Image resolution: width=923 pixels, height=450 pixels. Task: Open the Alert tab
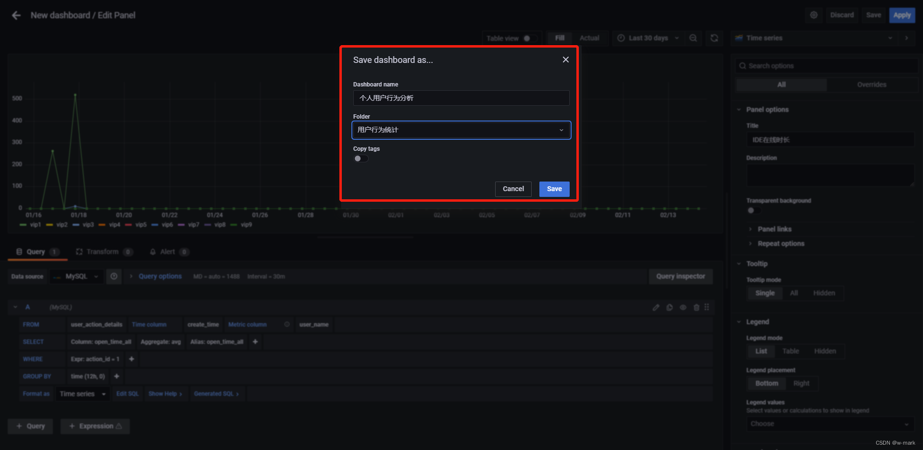pos(169,252)
